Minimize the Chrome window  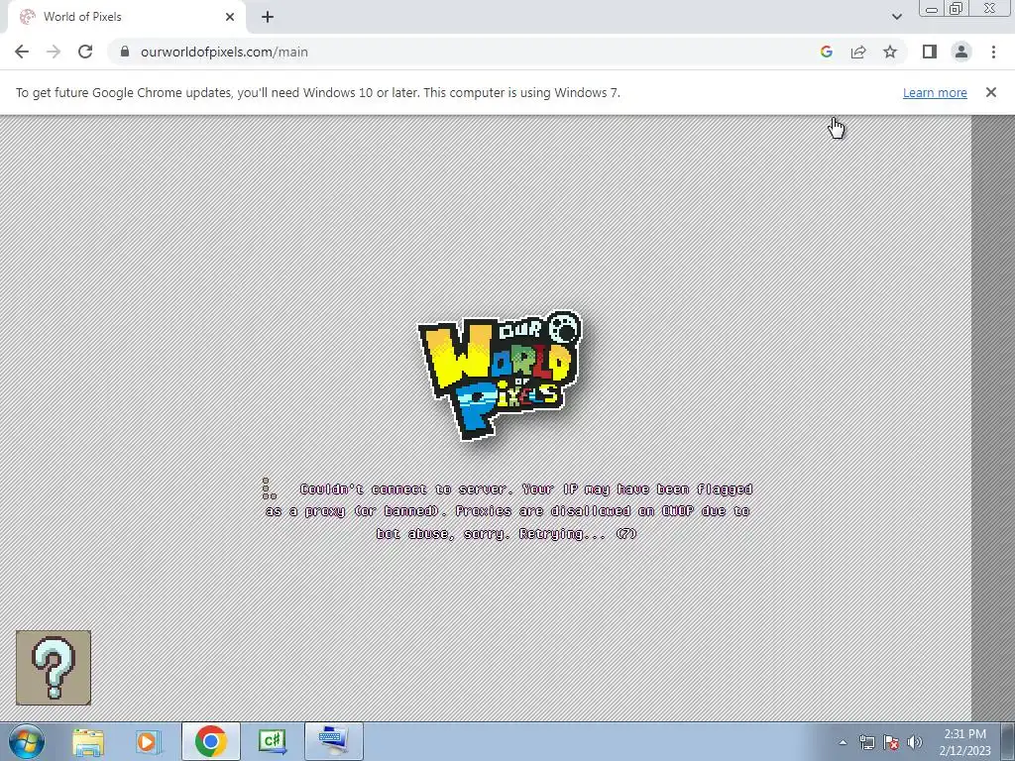(932, 9)
